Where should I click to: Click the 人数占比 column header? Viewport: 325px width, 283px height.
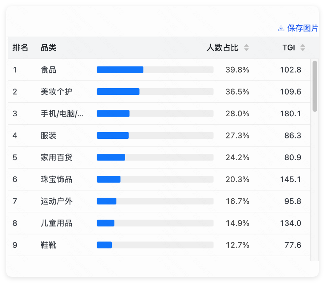pyautogui.click(x=222, y=48)
